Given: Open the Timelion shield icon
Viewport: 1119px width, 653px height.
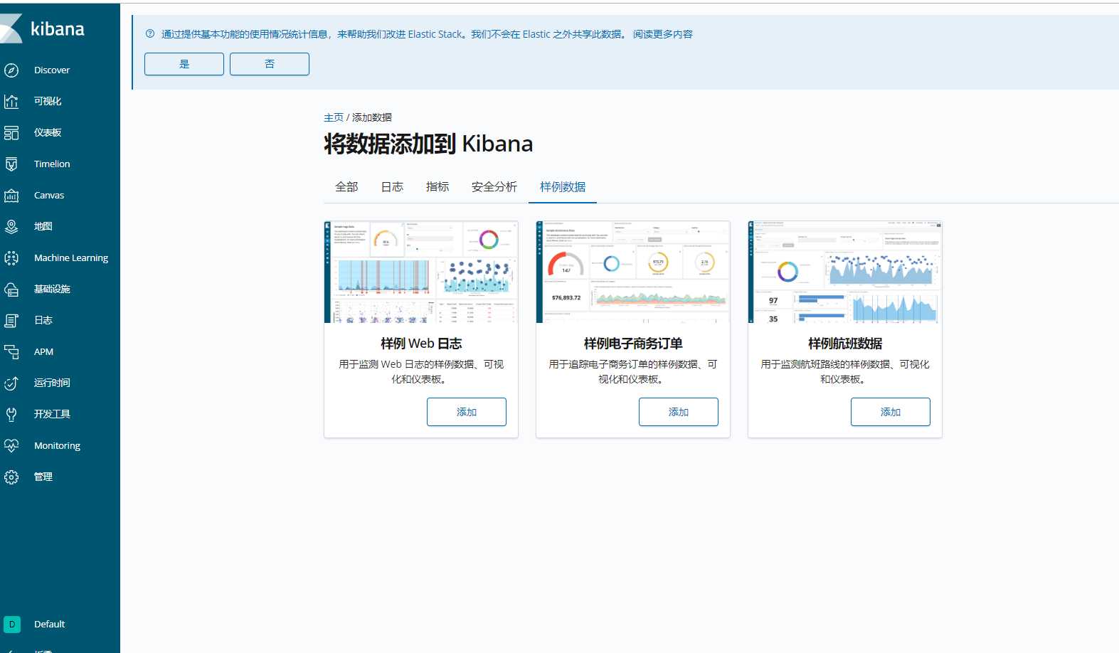Looking at the screenshot, I should (11, 164).
